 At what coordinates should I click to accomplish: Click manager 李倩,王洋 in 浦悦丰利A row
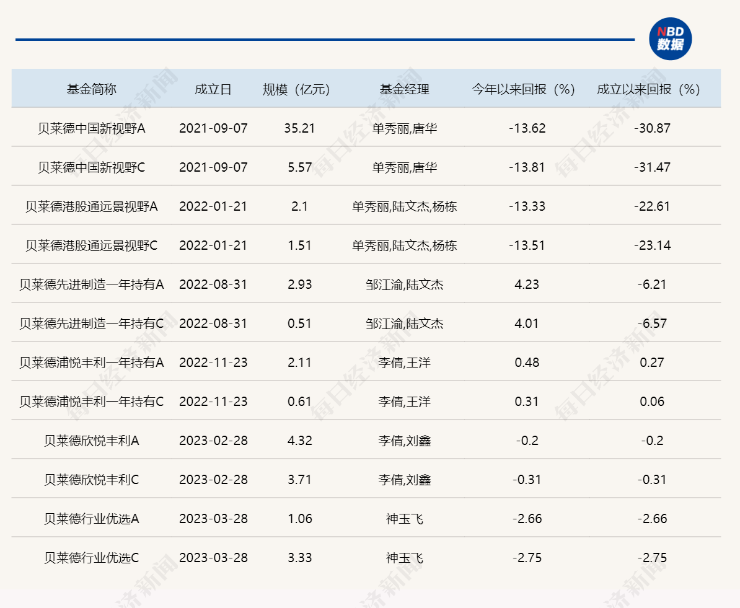(405, 363)
